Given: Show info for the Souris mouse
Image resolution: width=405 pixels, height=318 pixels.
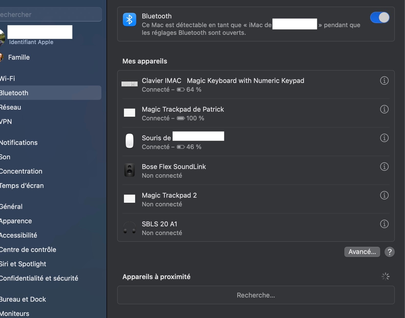Looking at the screenshot, I should pyautogui.click(x=384, y=138).
